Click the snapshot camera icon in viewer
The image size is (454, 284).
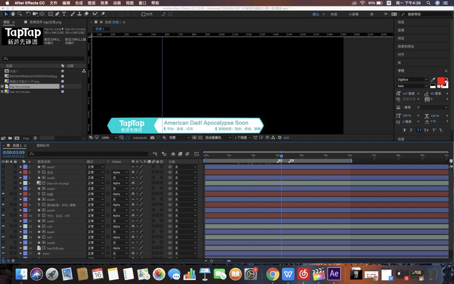(152, 138)
